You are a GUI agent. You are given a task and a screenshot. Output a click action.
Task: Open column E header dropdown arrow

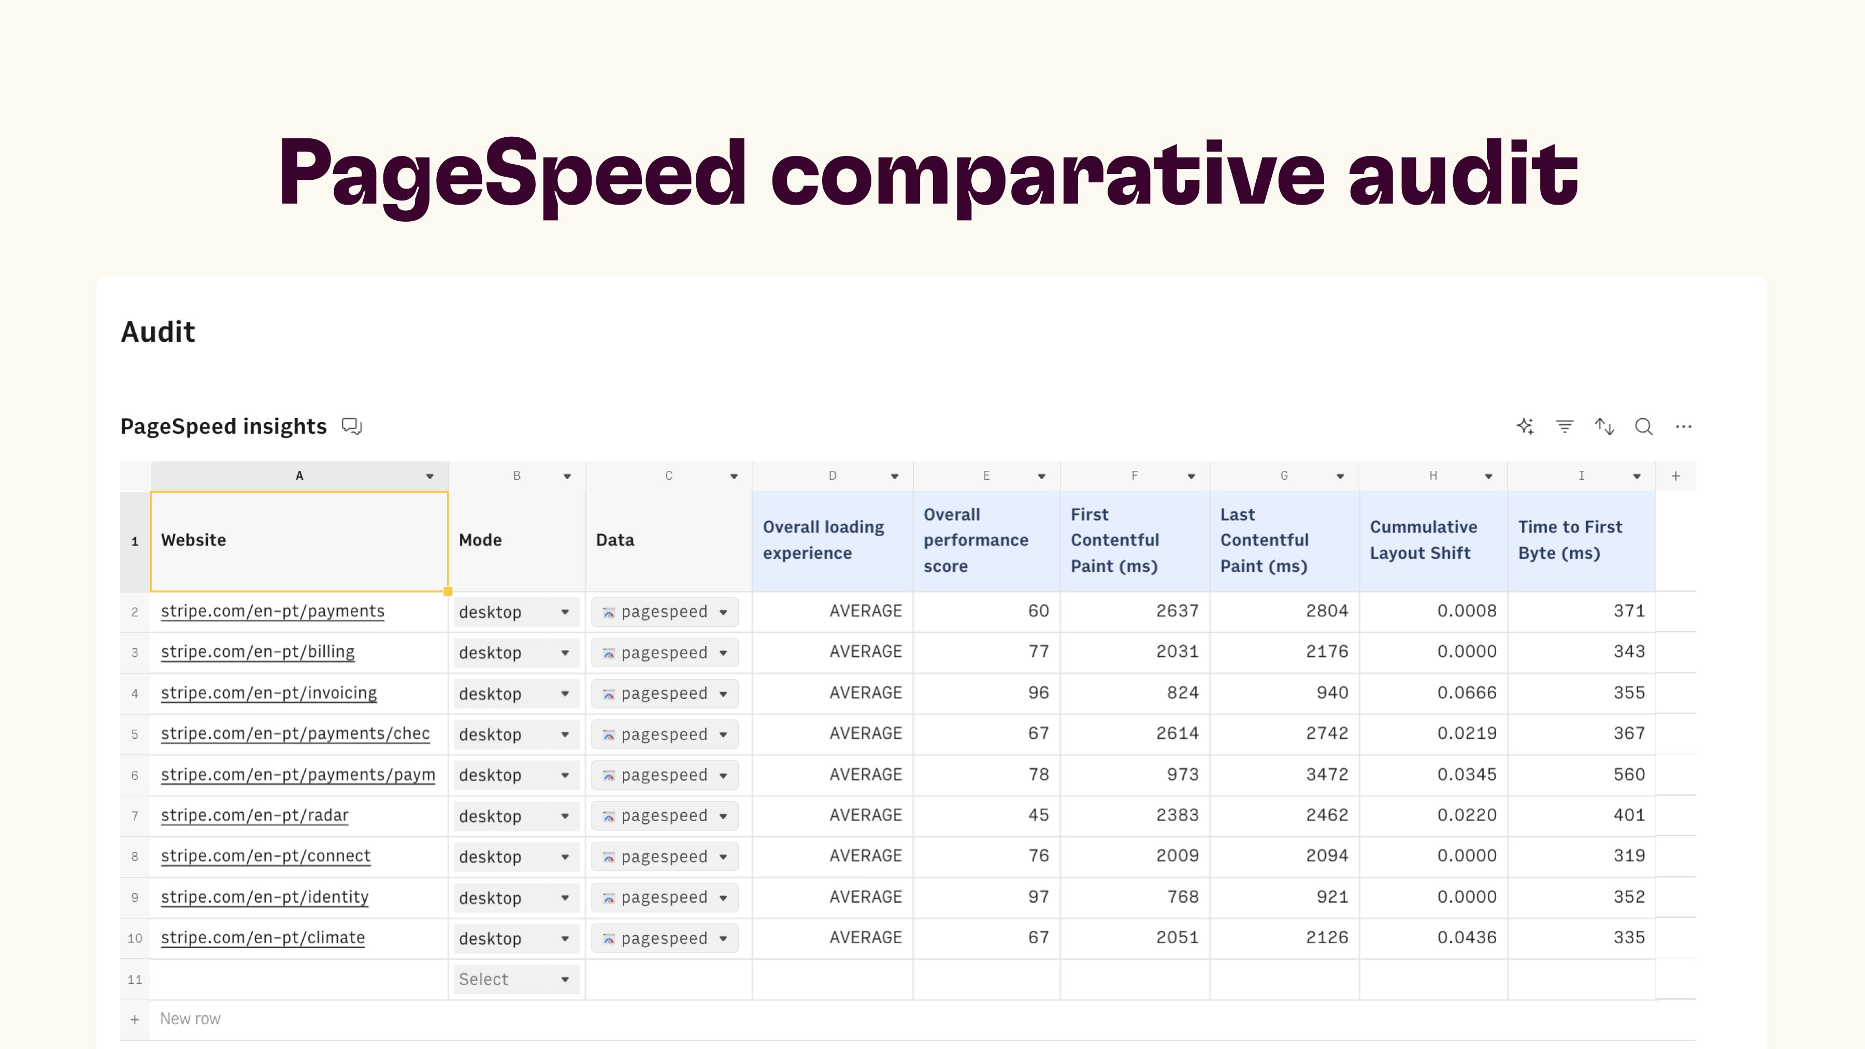click(1041, 477)
